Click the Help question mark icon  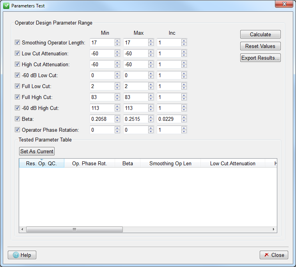pos(16,255)
